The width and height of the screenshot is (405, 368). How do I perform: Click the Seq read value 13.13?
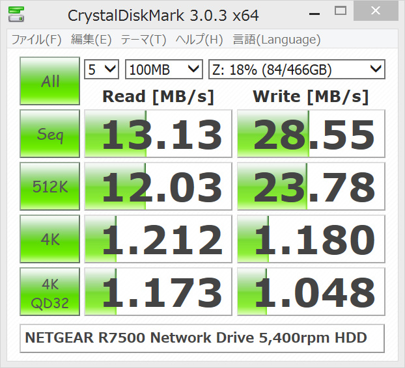[158, 133]
